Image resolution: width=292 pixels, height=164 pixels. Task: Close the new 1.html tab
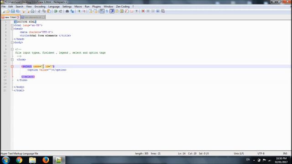18,17
